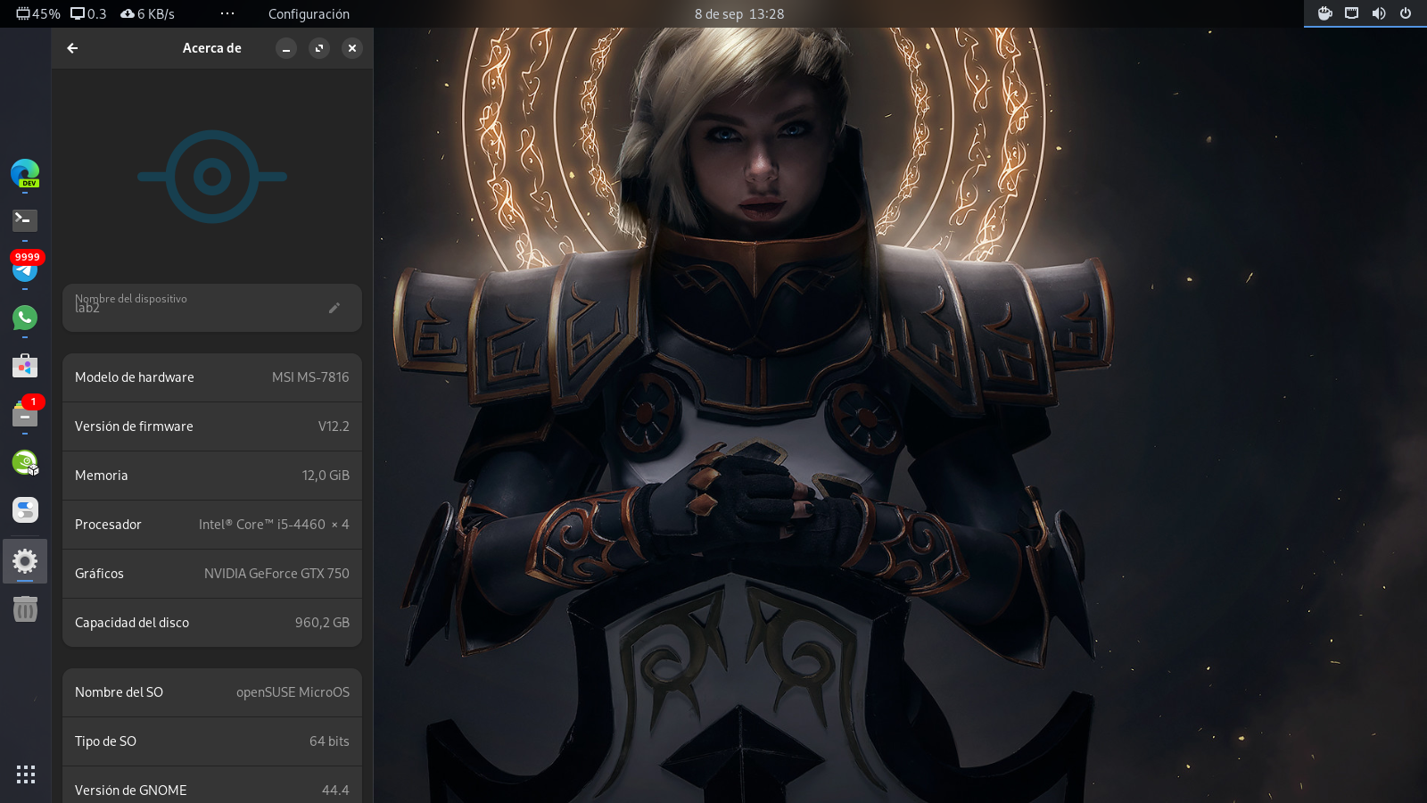
Task: Close the Acerca de window
Action: coord(352,48)
